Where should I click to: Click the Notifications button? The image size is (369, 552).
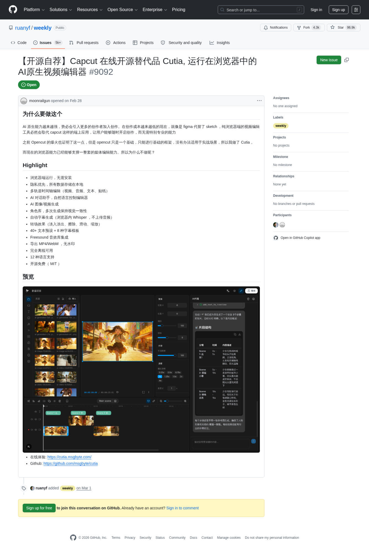click(276, 28)
